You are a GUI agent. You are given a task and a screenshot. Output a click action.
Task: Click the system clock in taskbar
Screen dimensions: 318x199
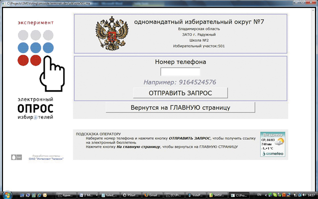[x=311, y=195]
